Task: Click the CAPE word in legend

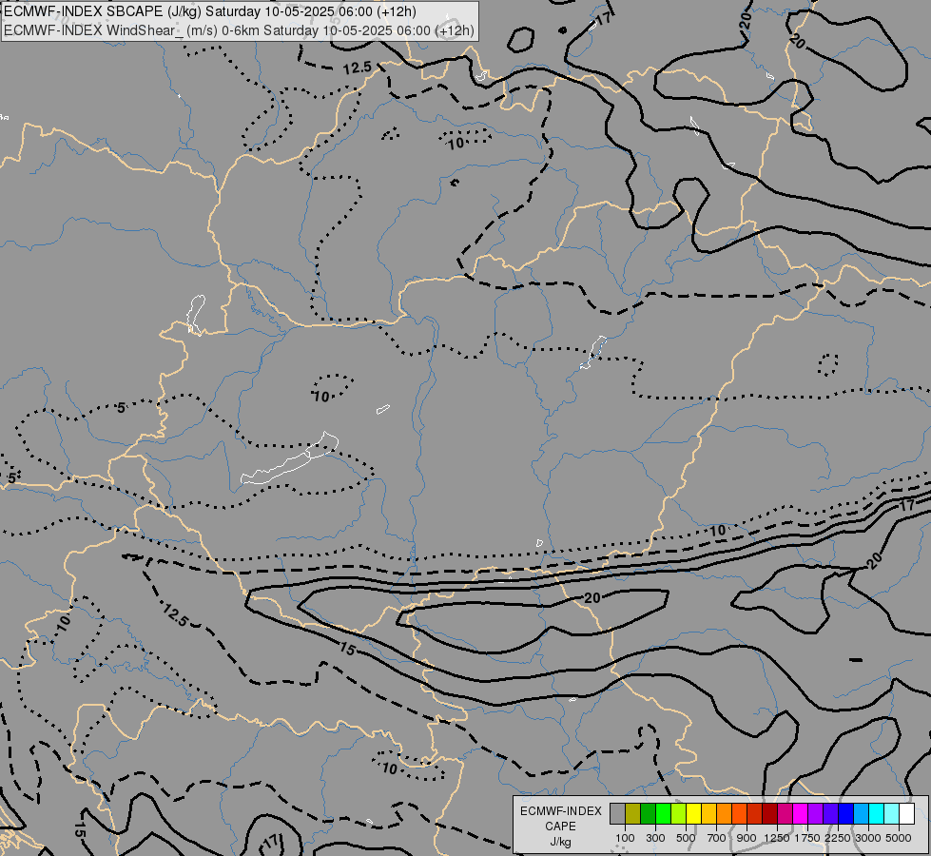Action: tap(560, 827)
